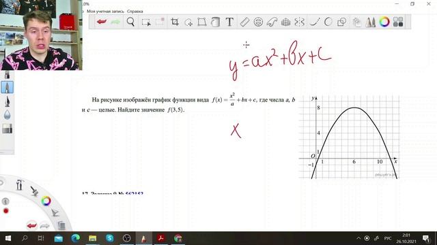437x245 pixels.
Task: Select the Quick Transform tool
Action: click(188, 22)
